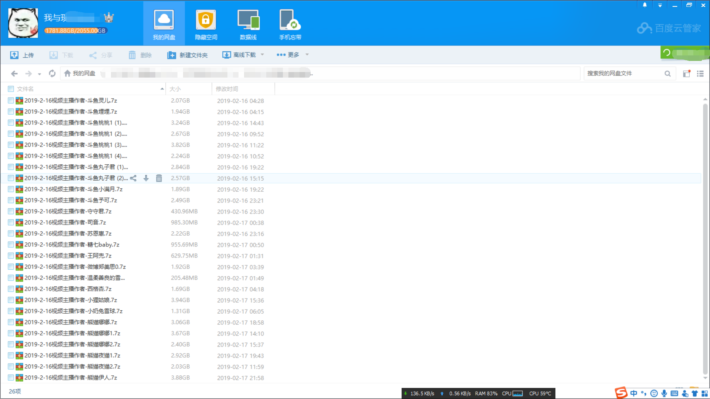Switch to list view mode icon
The image size is (710, 399).
700,74
